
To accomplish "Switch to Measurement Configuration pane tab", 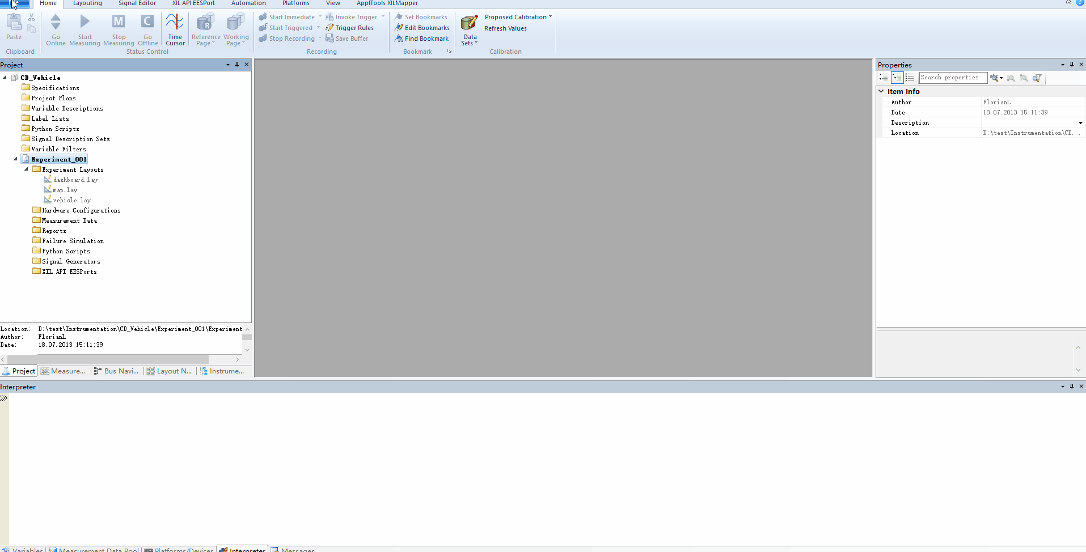I will point(63,371).
